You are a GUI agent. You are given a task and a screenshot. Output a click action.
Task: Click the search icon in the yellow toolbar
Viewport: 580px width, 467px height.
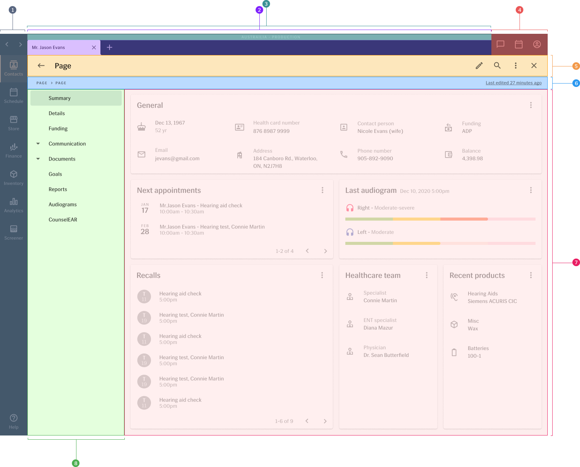497,66
